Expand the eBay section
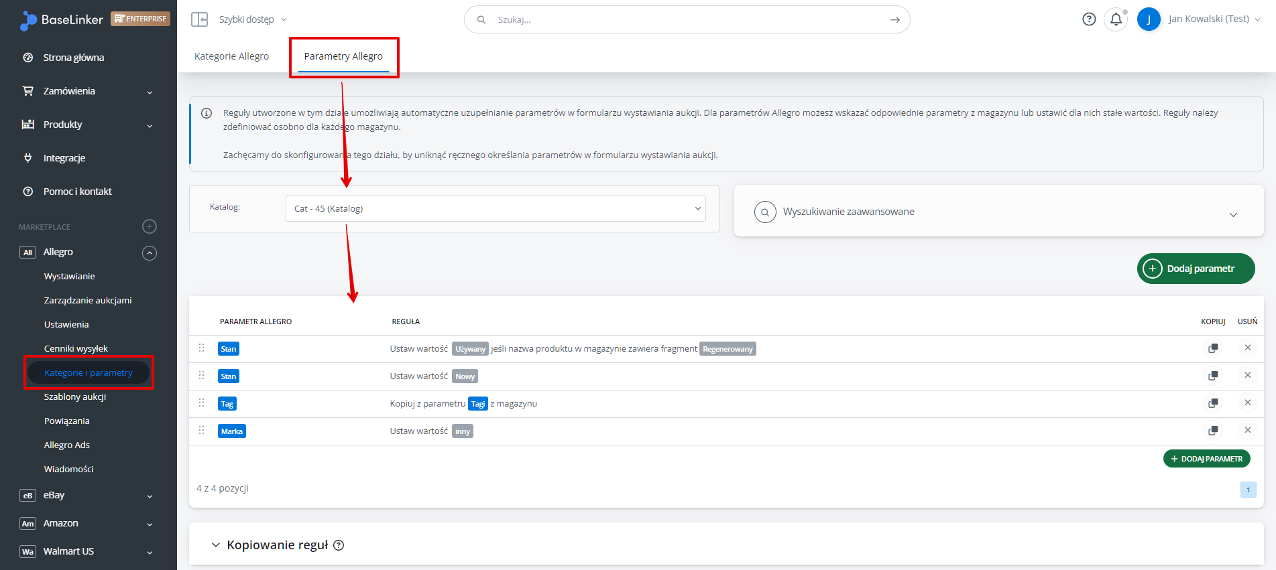Image resolution: width=1276 pixels, height=570 pixels. tap(150, 496)
